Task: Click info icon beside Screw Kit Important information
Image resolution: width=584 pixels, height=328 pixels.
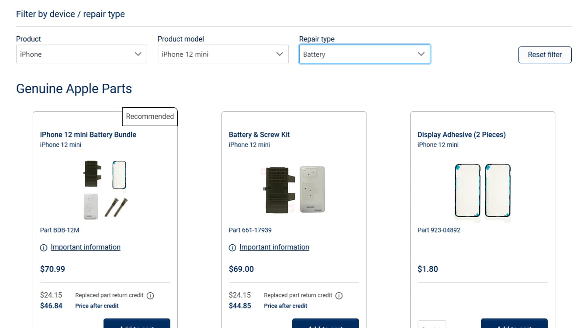Action: click(232, 248)
